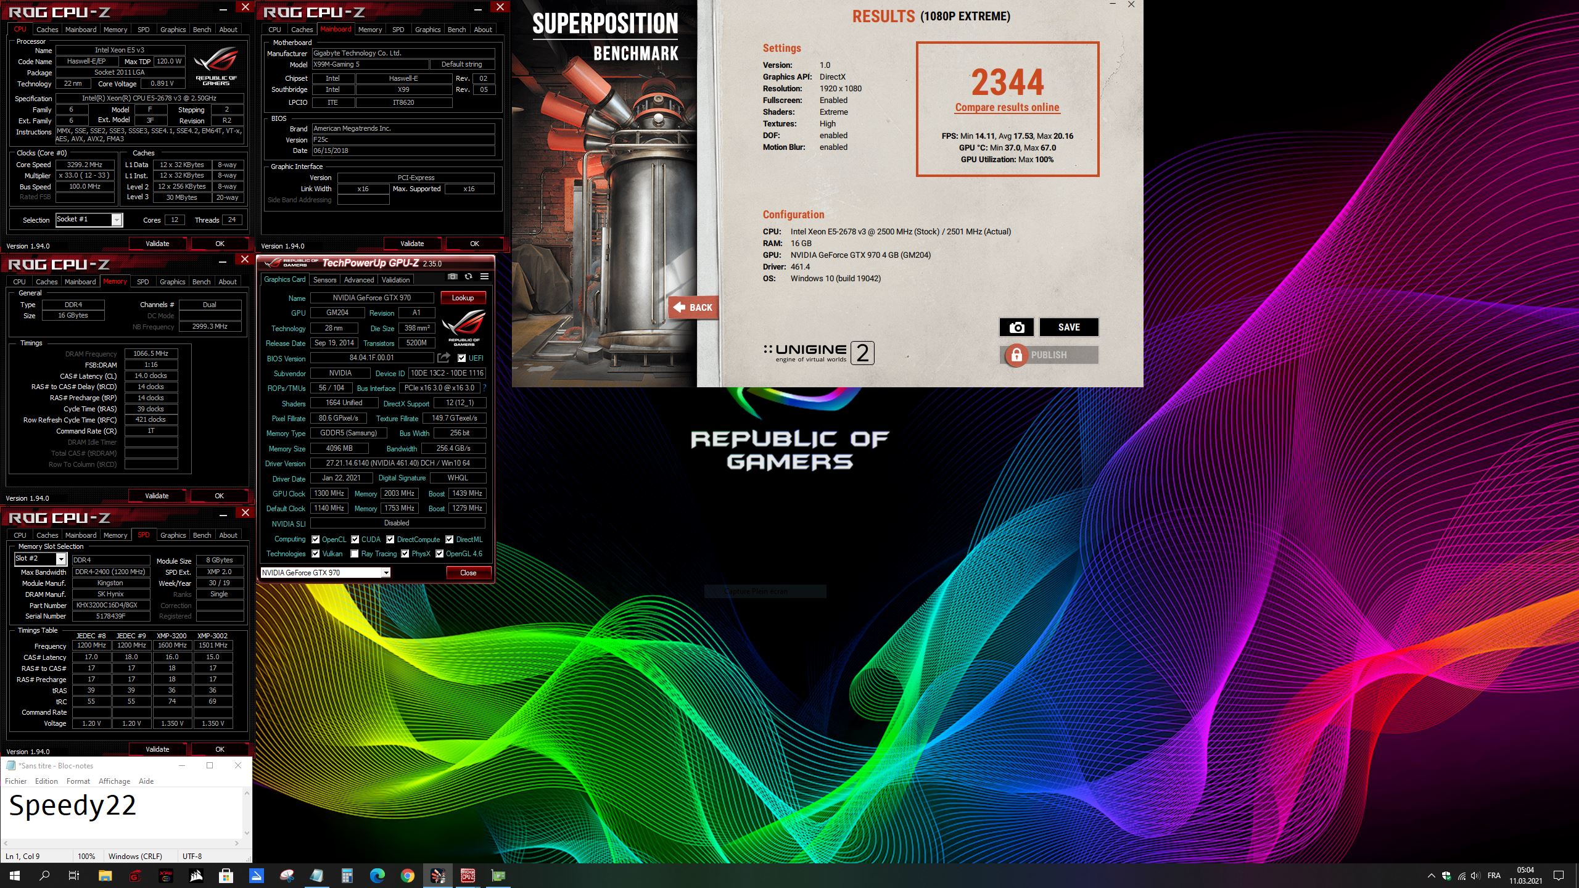Click Notepad icon on taskbar

[x=316, y=876]
